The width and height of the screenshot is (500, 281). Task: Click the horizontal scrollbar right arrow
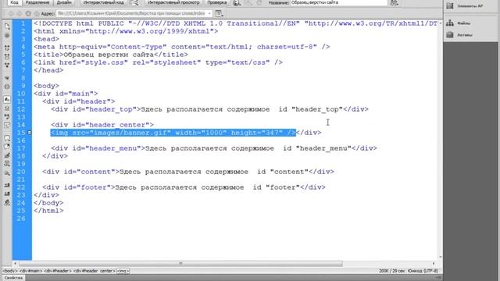[x=434, y=264]
